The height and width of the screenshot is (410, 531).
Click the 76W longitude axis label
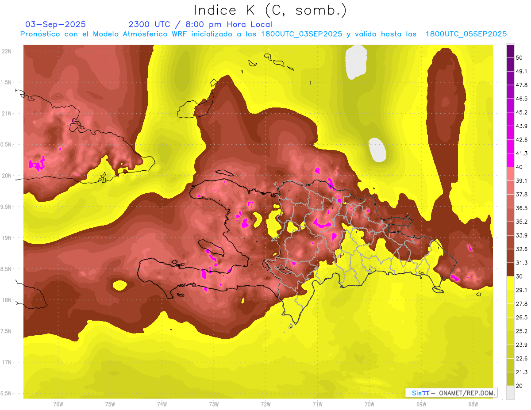tap(58, 404)
